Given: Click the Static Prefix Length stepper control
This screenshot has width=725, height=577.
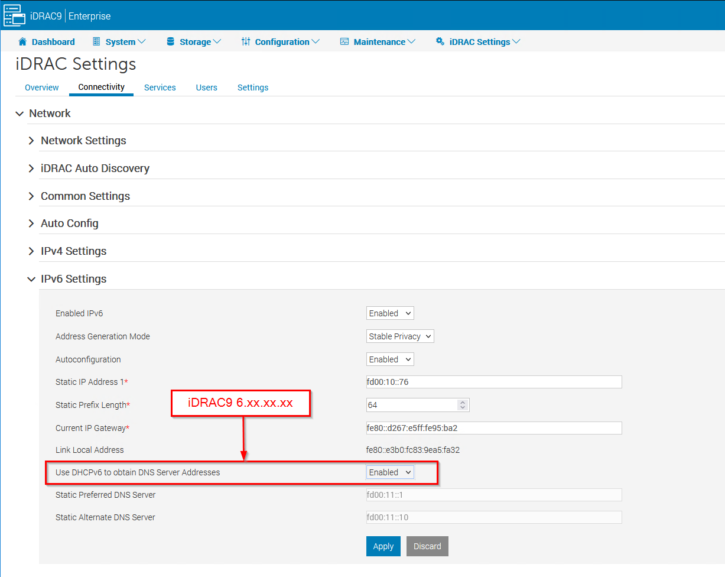Looking at the screenshot, I should pyautogui.click(x=463, y=404).
